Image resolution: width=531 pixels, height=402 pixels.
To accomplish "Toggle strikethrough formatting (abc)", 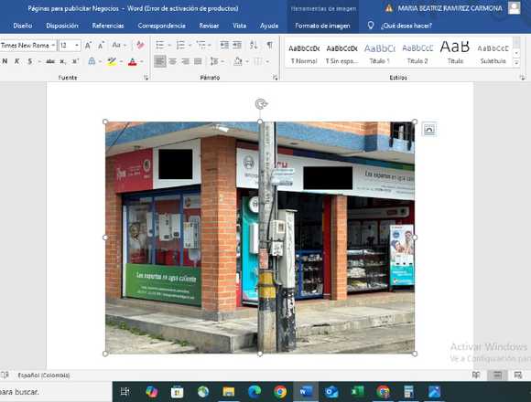I will [50, 61].
